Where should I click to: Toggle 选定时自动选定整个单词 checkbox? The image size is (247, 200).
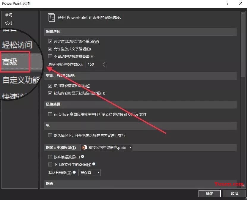pyautogui.click(x=50, y=42)
